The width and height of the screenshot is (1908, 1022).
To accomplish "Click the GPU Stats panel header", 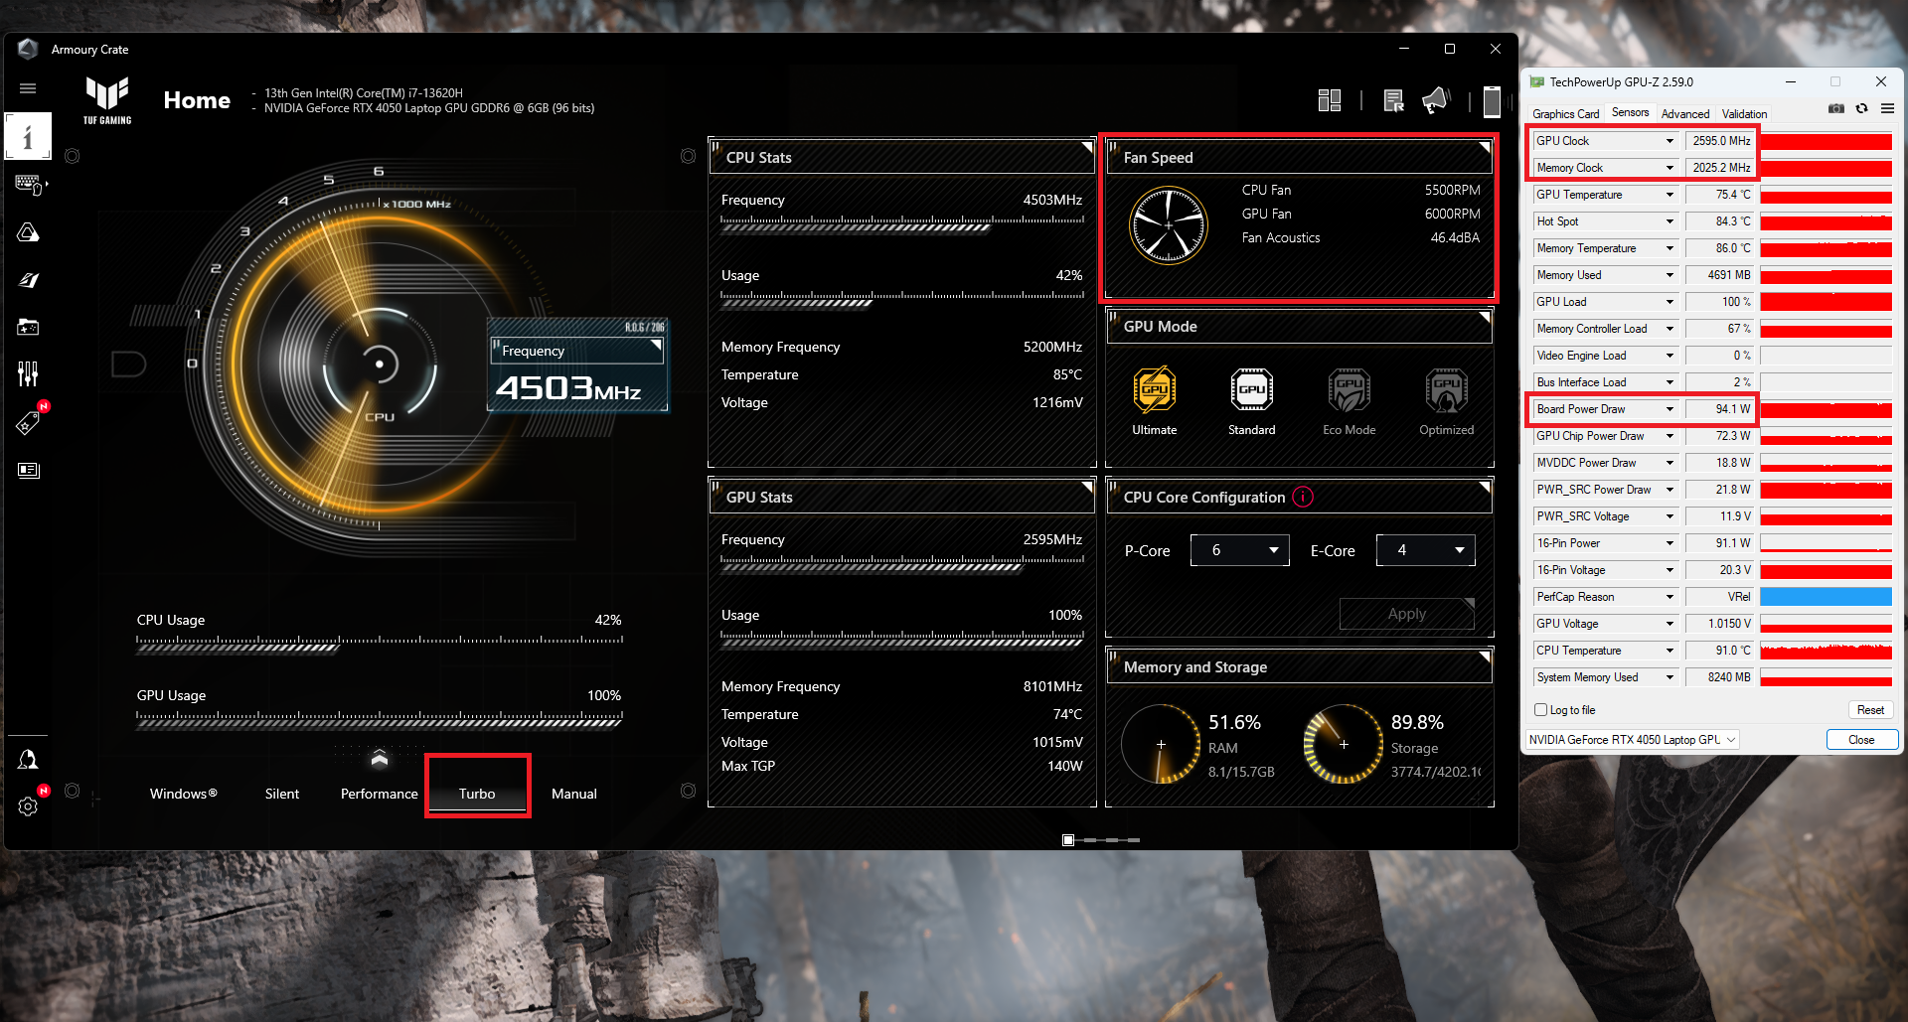I will [x=902, y=497].
